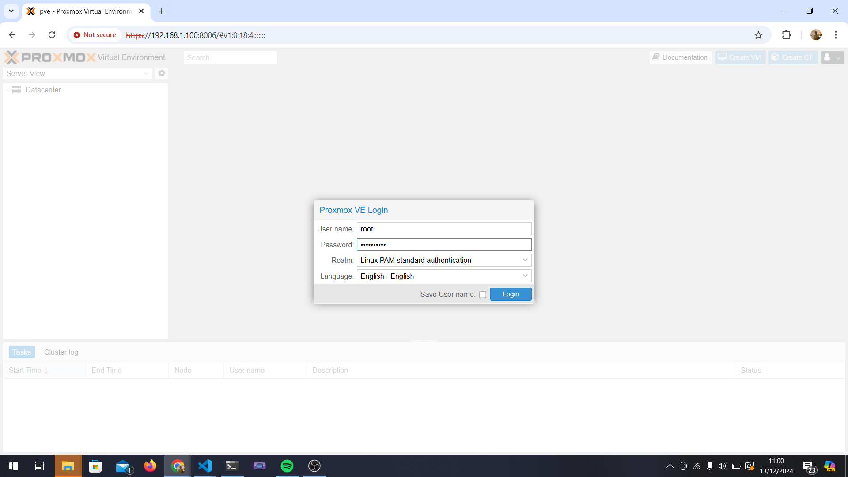
Task: Switch to the Cluster log tab
Action: pos(61,352)
